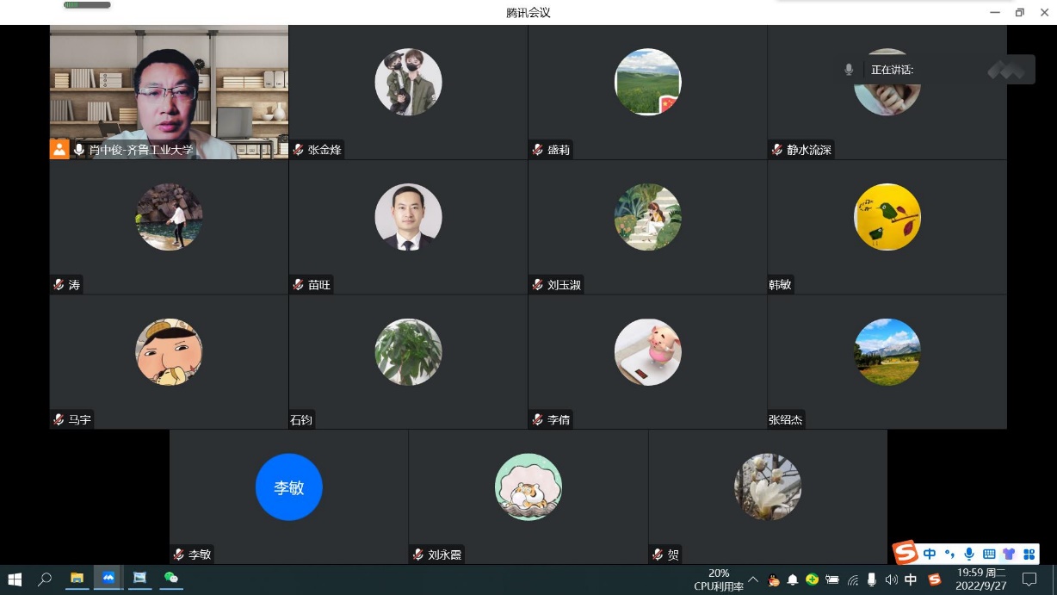Image resolution: width=1057 pixels, height=595 pixels.
Task: Click 刘永露's tiger avatar
Action: (528, 487)
